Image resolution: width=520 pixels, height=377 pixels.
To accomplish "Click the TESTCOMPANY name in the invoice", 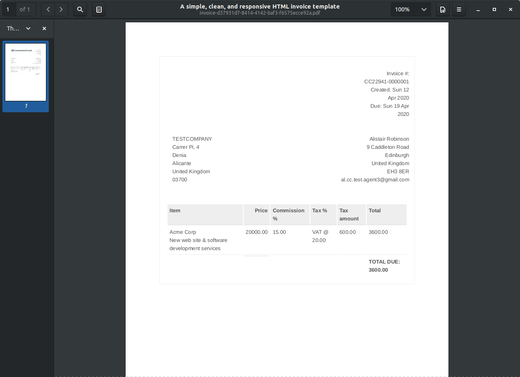I will [192, 139].
